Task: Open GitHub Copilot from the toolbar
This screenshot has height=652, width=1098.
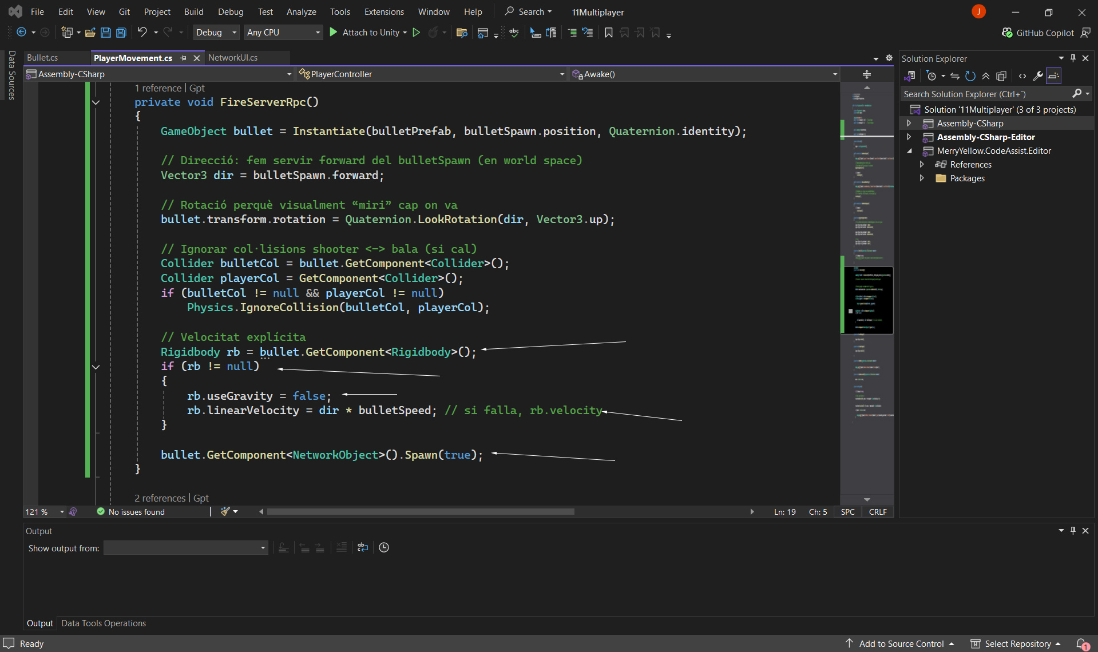Action: 1038,33
